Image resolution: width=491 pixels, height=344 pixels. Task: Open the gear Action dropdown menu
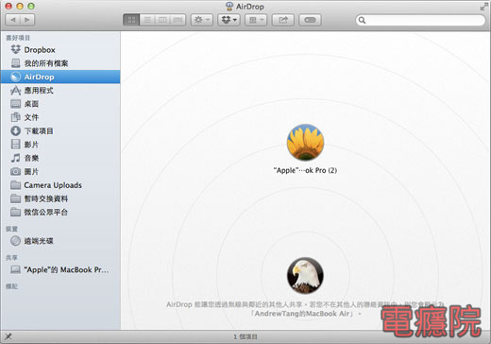[202, 20]
